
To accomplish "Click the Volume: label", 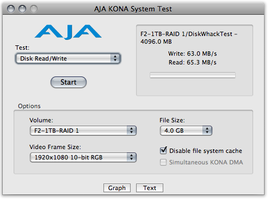I will [41, 120].
